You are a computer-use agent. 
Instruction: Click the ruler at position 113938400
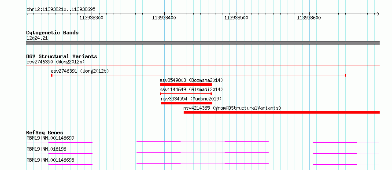(164, 18)
